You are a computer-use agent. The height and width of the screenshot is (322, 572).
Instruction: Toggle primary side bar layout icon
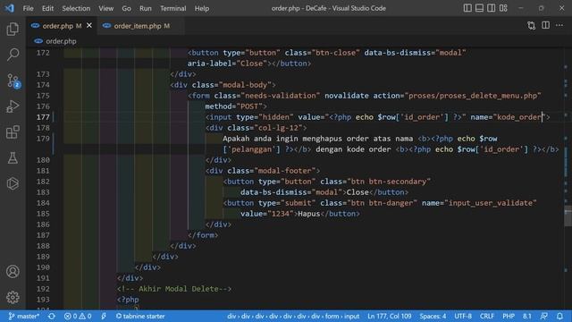click(467, 8)
